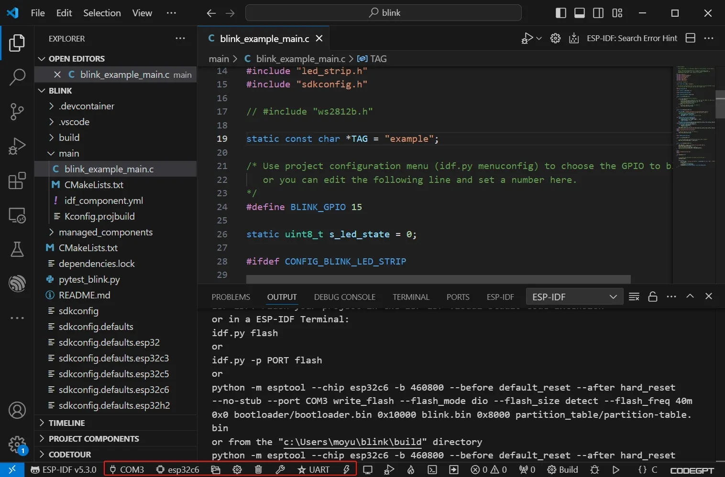725x477 pixels.
Task: Select COM3 serial port in status bar
Action: pos(127,470)
